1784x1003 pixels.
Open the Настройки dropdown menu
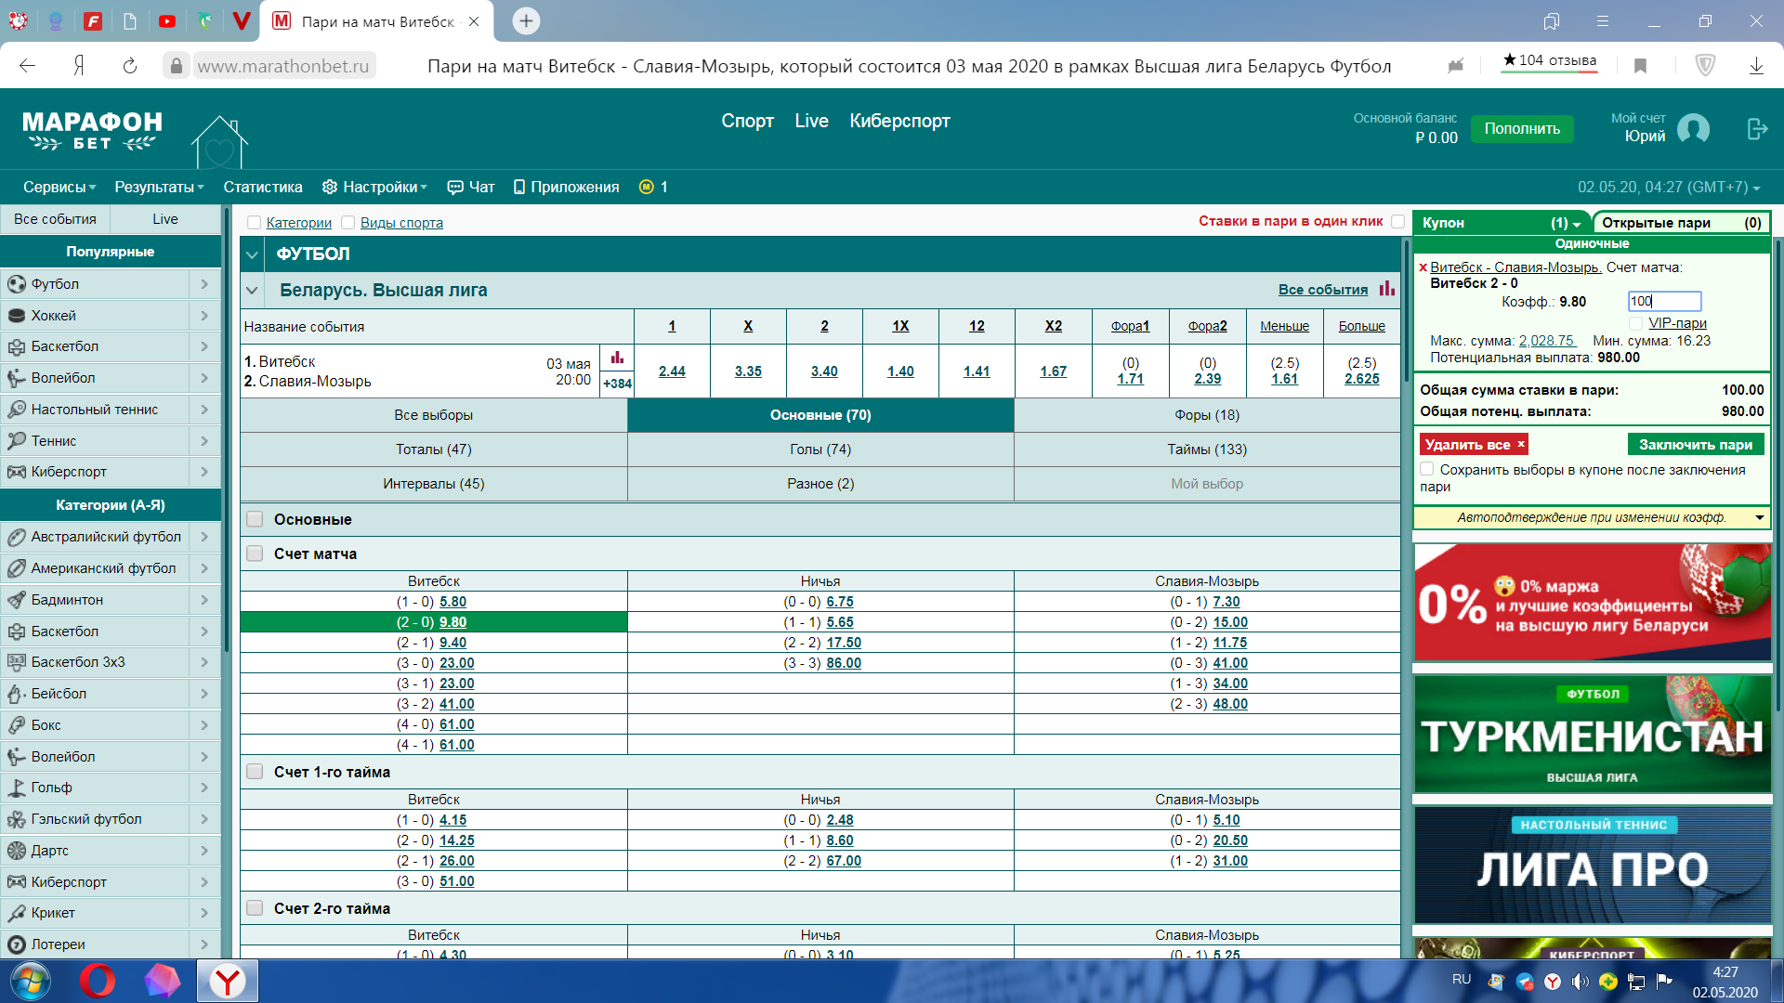pos(374,188)
